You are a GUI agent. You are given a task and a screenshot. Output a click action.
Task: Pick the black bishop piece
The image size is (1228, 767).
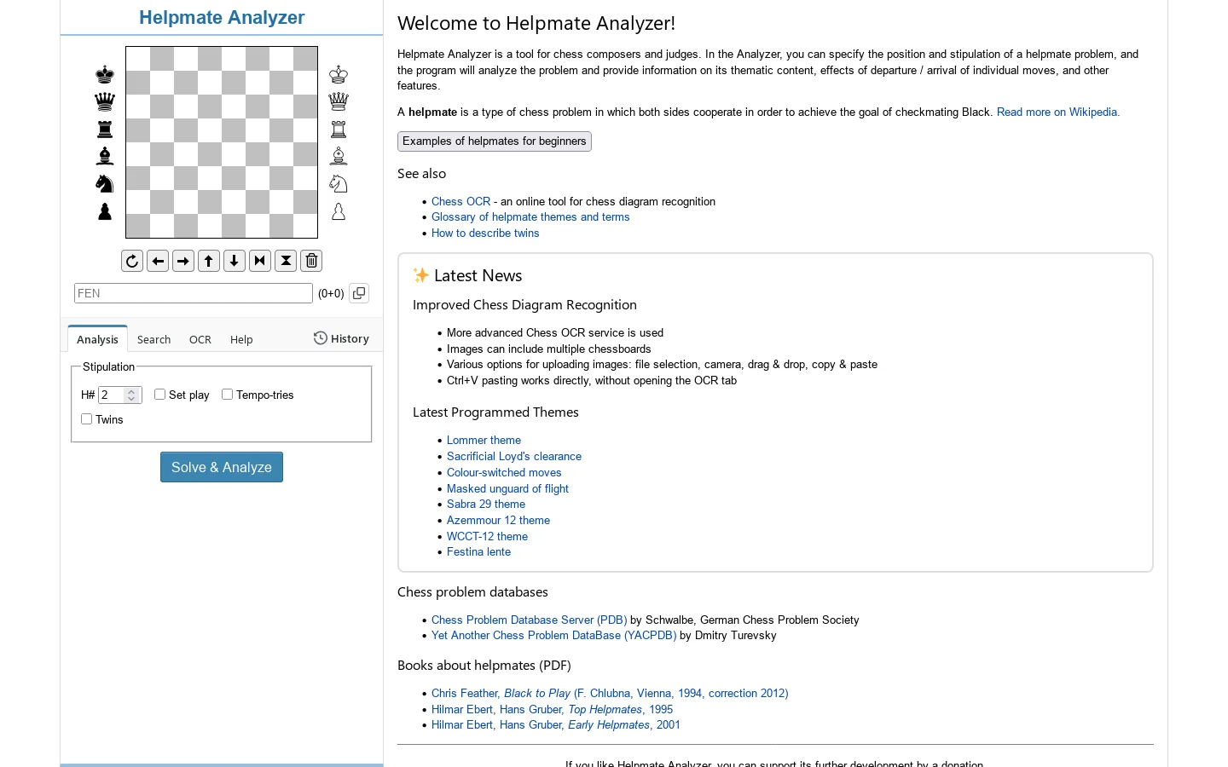(105, 156)
